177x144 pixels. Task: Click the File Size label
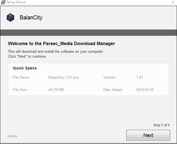[x=20, y=90]
